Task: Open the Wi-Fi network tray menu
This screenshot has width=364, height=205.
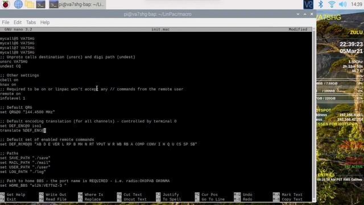Action: point(332,4)
